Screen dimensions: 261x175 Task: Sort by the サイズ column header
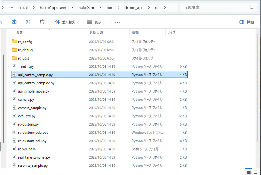(171, 32)
